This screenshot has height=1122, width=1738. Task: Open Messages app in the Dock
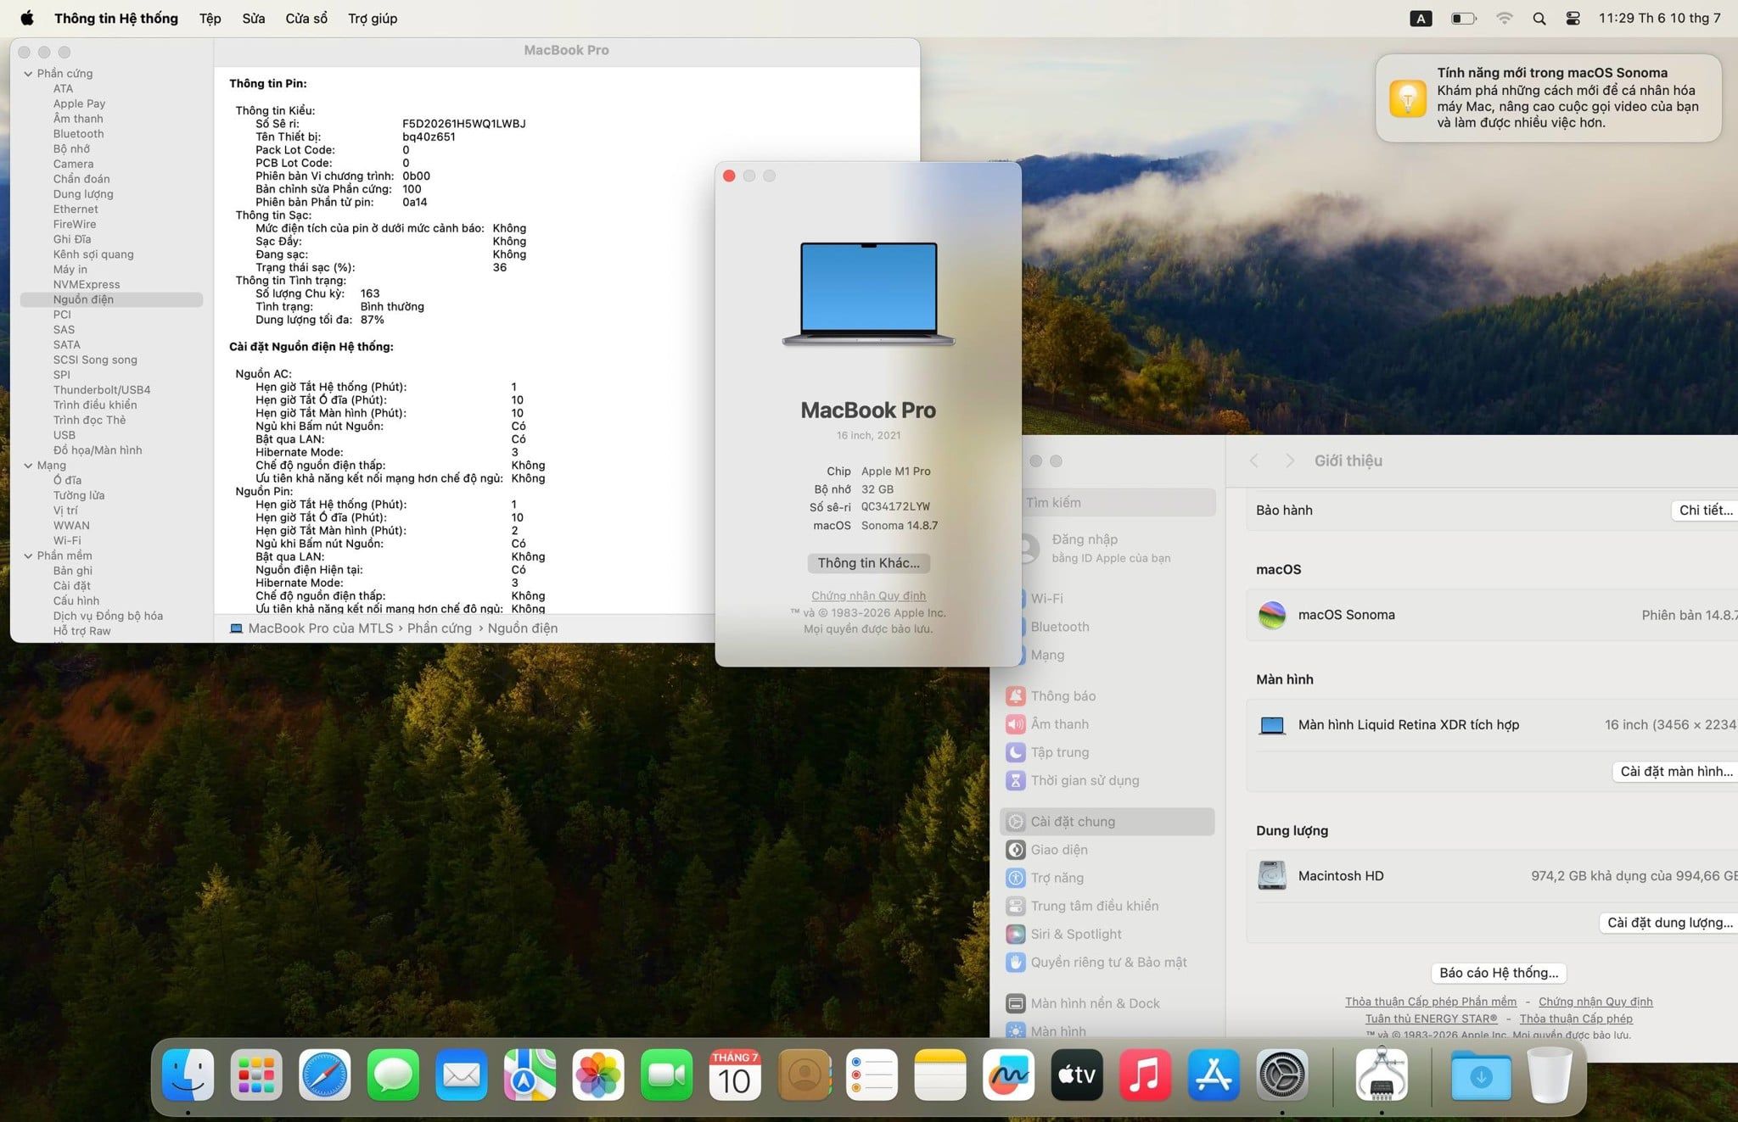[393, 1075]
